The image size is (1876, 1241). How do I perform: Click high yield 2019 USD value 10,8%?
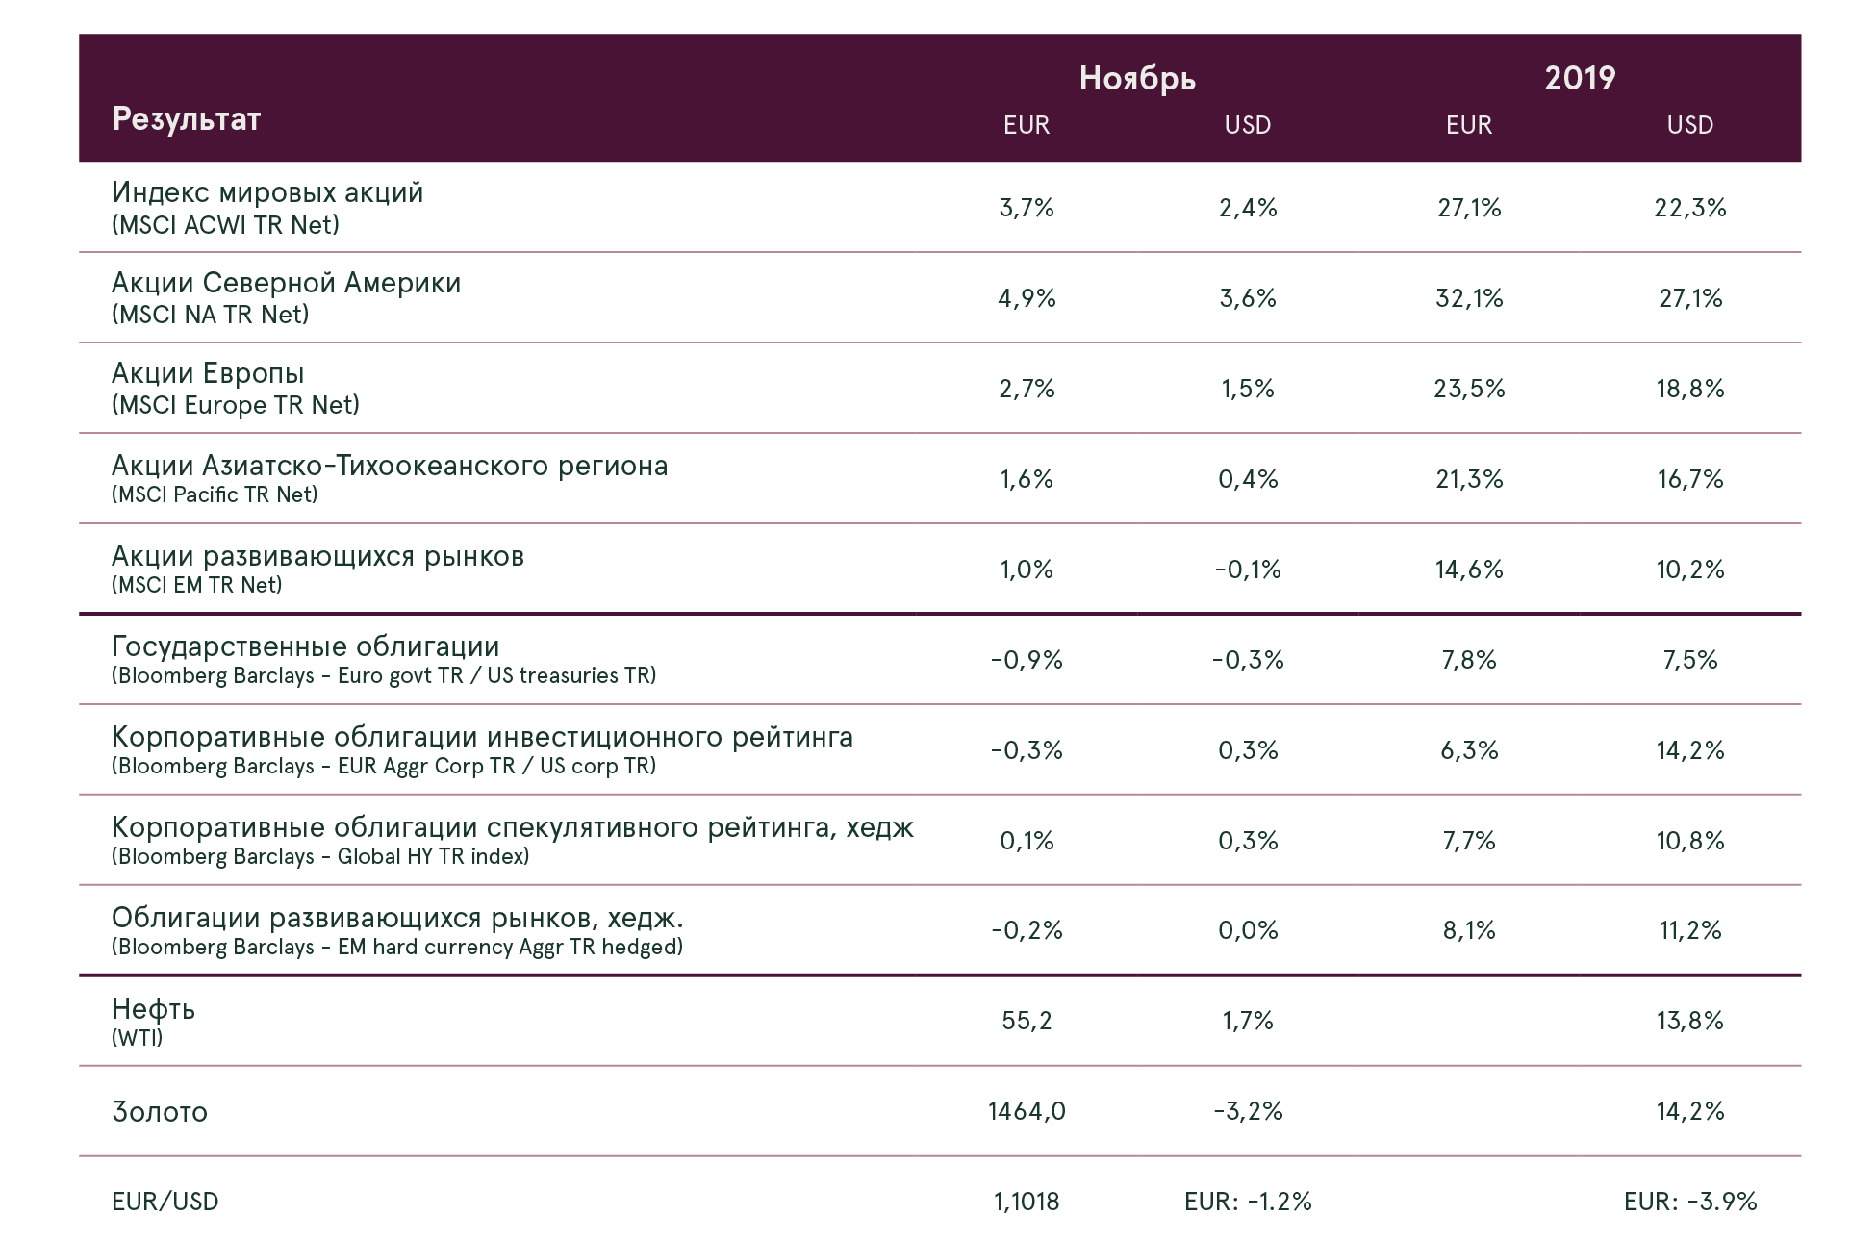(1690, 842)
